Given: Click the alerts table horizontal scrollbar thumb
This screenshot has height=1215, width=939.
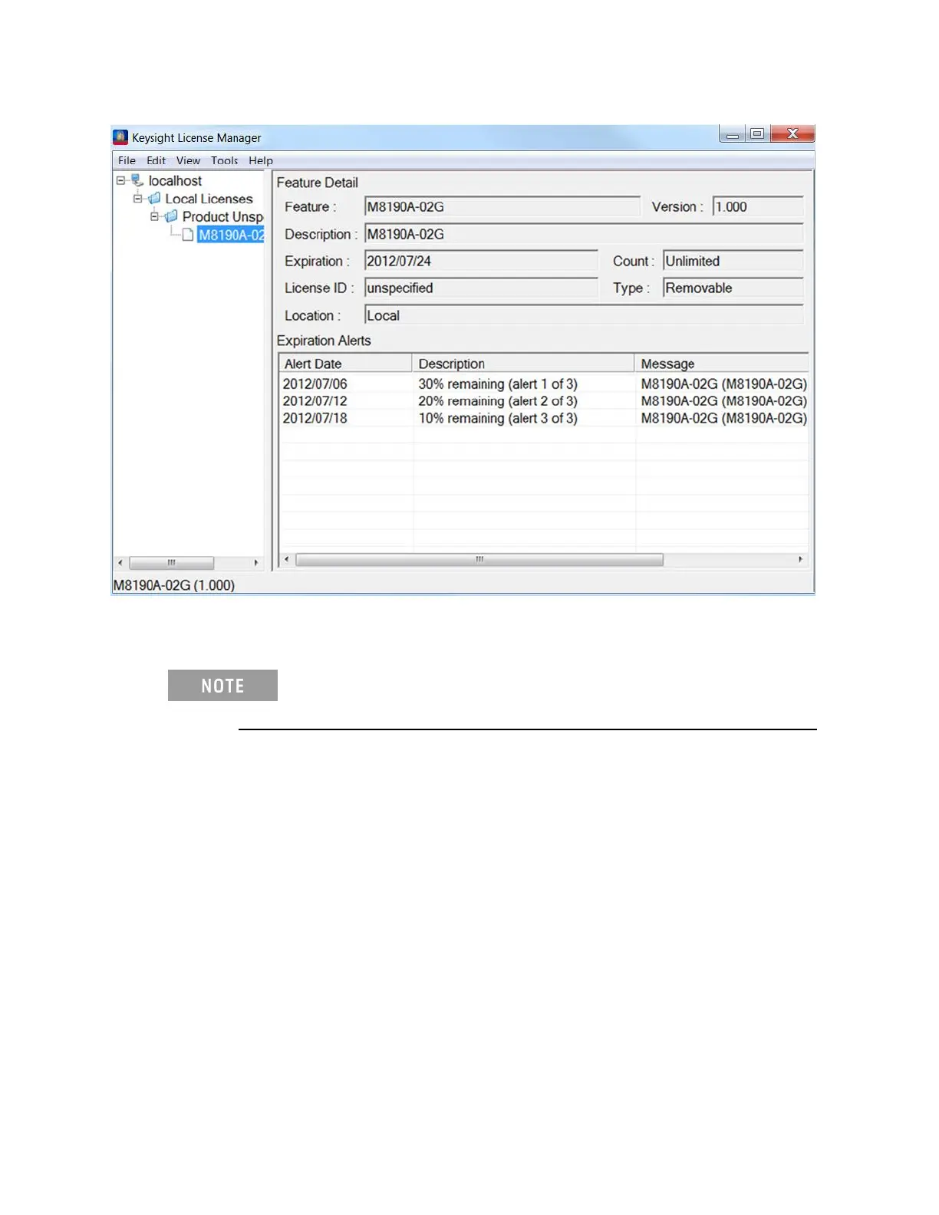Looking at the screenshot, I should 479,559.
